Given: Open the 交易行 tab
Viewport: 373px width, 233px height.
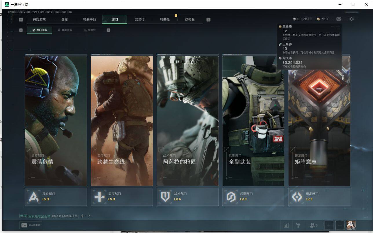Looking at the screenshot, I should click(x=140, y=19).
